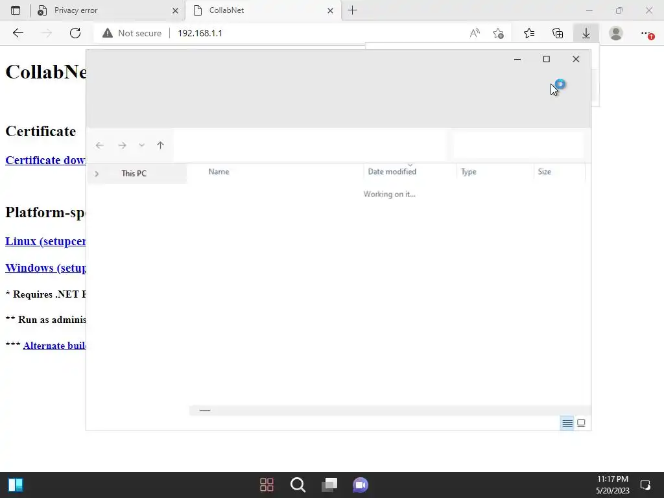This screenshot has height=498, width=664.
Task: Maximize the file explorer window
Action: pyautogui.click(x=546, y=59)
